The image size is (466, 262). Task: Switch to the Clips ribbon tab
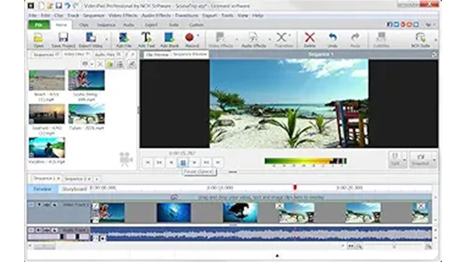[84, 25]
